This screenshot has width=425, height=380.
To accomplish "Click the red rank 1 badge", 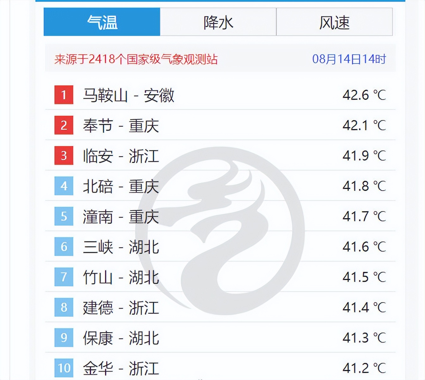I will (x=63, y=95).
